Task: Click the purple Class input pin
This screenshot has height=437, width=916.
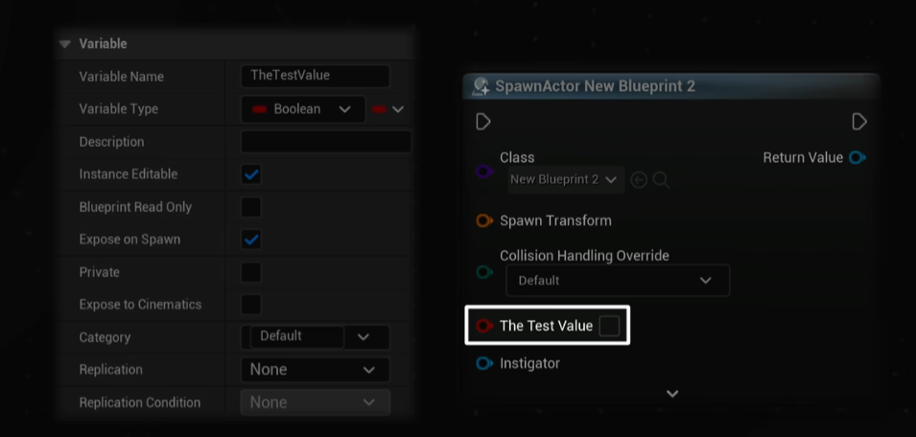Action: (484, 172)
